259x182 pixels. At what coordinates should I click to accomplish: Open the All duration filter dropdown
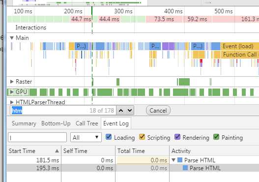click(x=86, y=137)
